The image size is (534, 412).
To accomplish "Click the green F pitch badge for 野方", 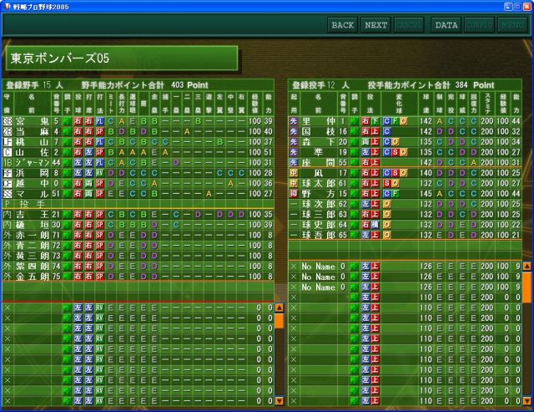I will point(395,194).
